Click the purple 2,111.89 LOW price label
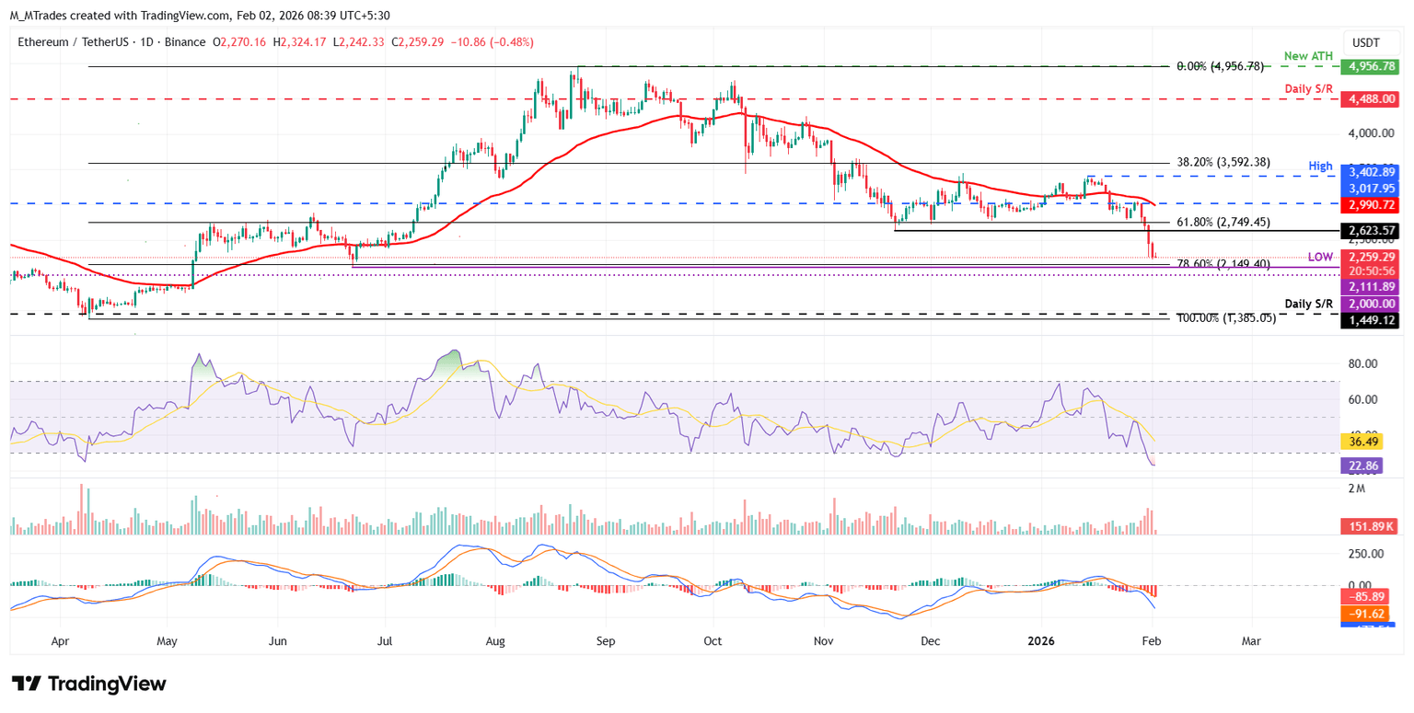The height and width of the screenshot is (713, 1414). coord(1369,288)
